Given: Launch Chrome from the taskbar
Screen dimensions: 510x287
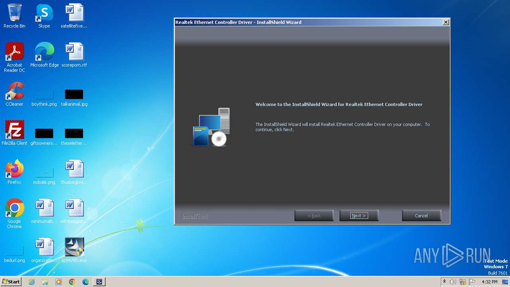Looking at the screenshot, I should [72, 282].
